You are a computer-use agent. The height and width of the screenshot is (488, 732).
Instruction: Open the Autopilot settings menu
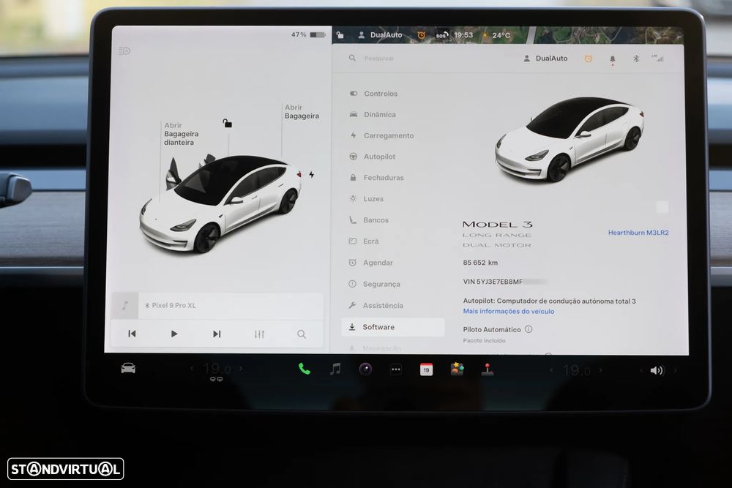pos(373,157)
